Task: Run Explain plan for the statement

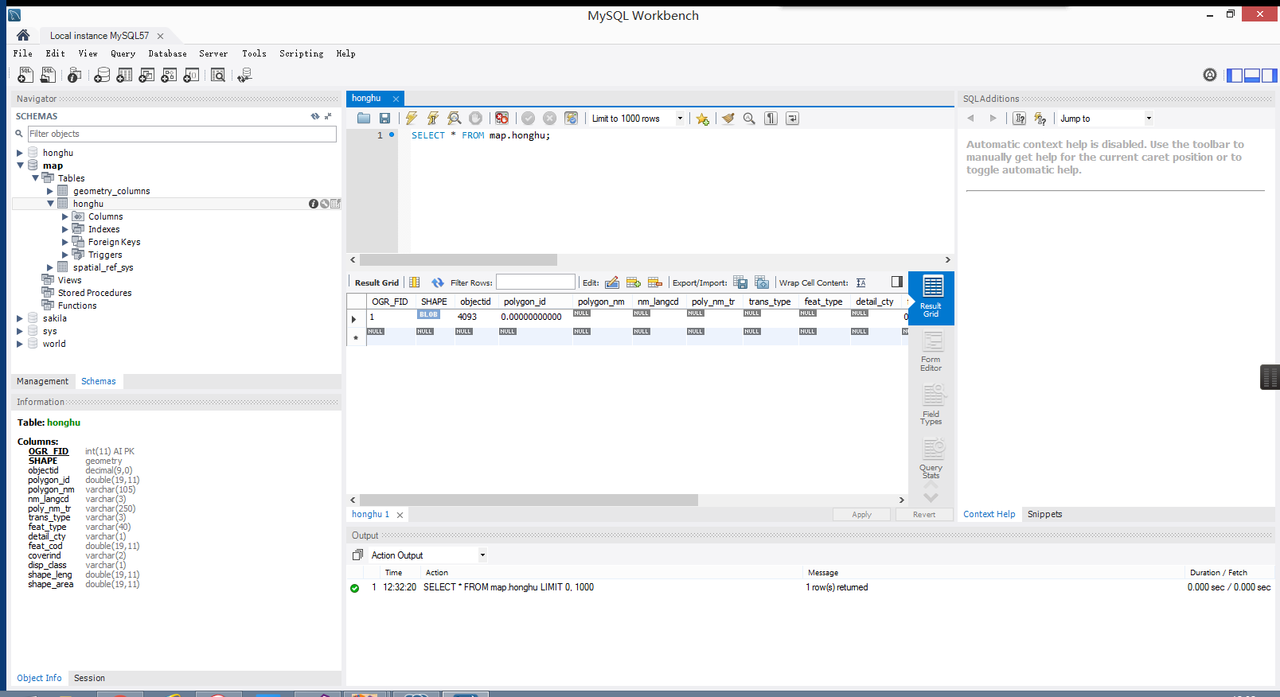Action: click(x=455, y=118)
